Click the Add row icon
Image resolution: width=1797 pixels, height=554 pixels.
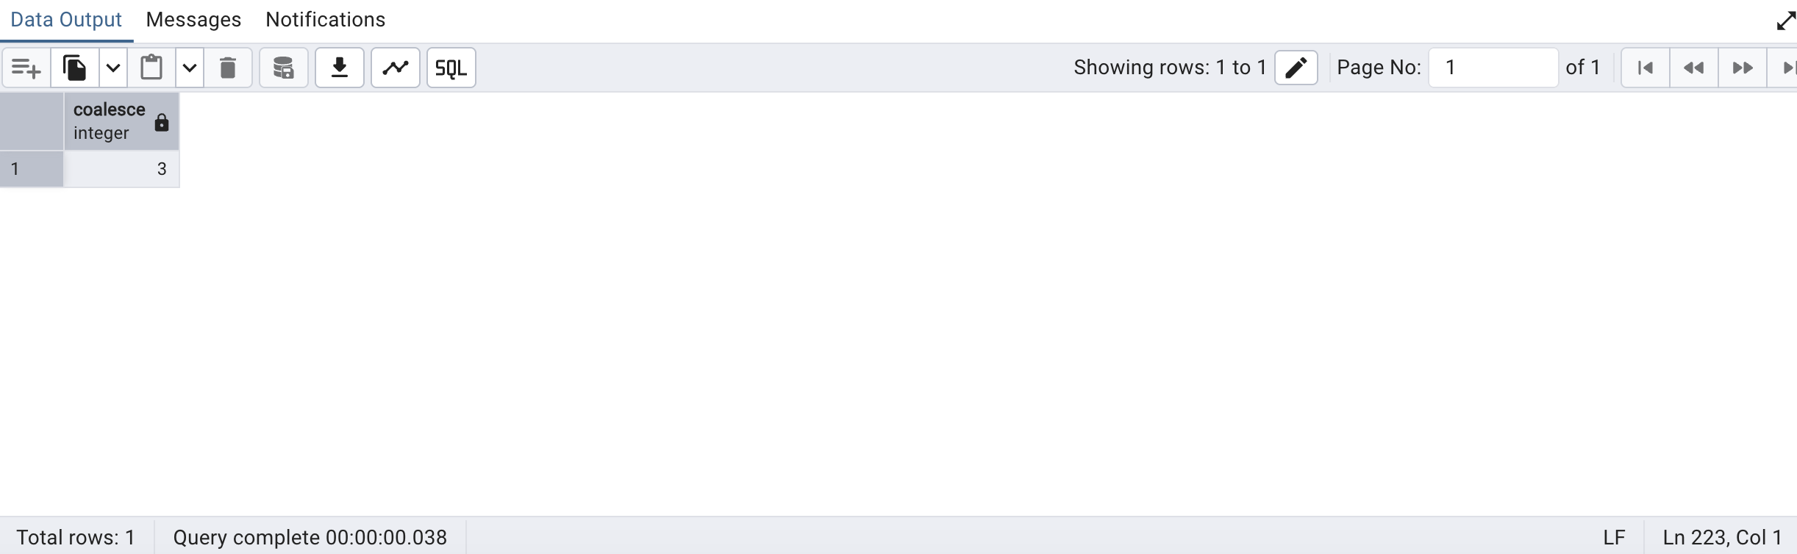26,68
